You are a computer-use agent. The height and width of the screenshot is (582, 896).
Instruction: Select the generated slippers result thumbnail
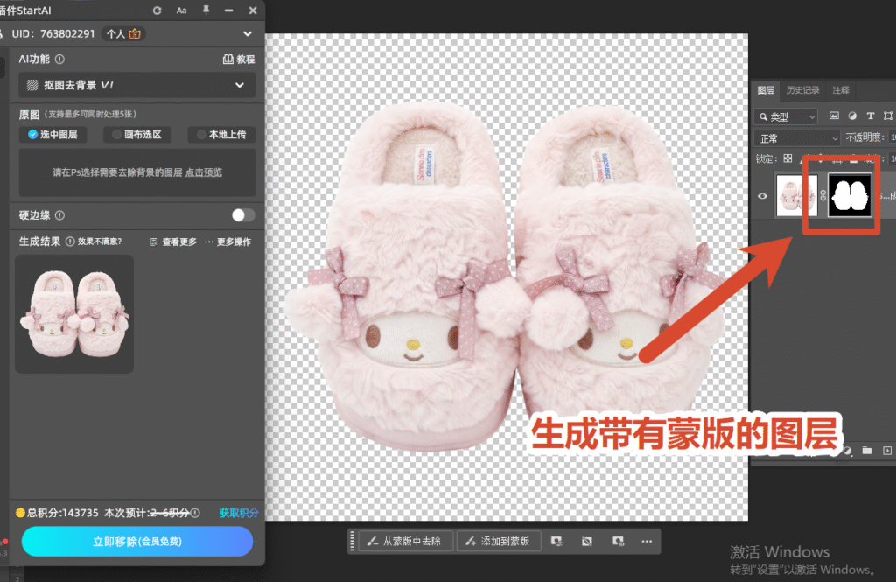[74, 314]
